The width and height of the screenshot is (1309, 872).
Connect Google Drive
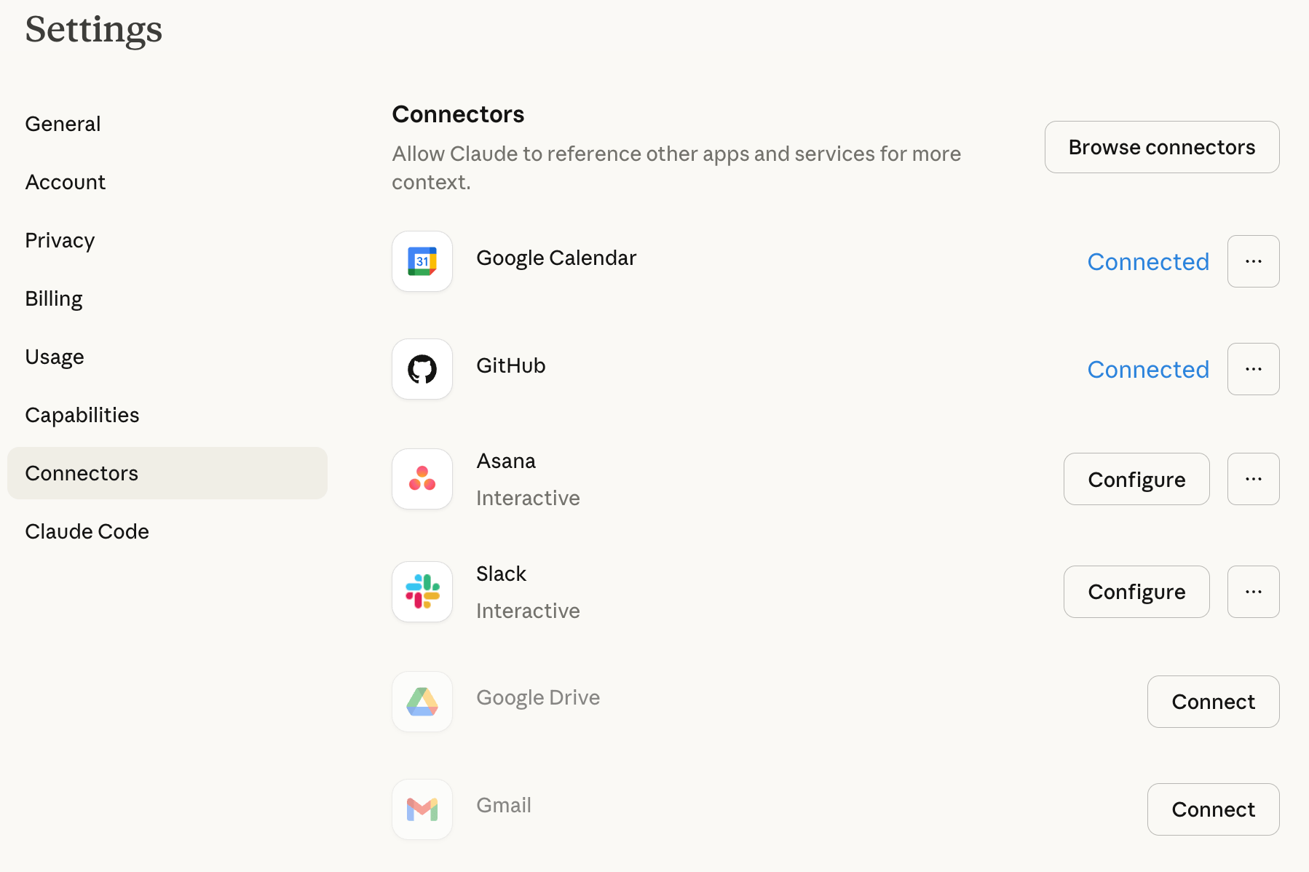(x=1213, y=702)
